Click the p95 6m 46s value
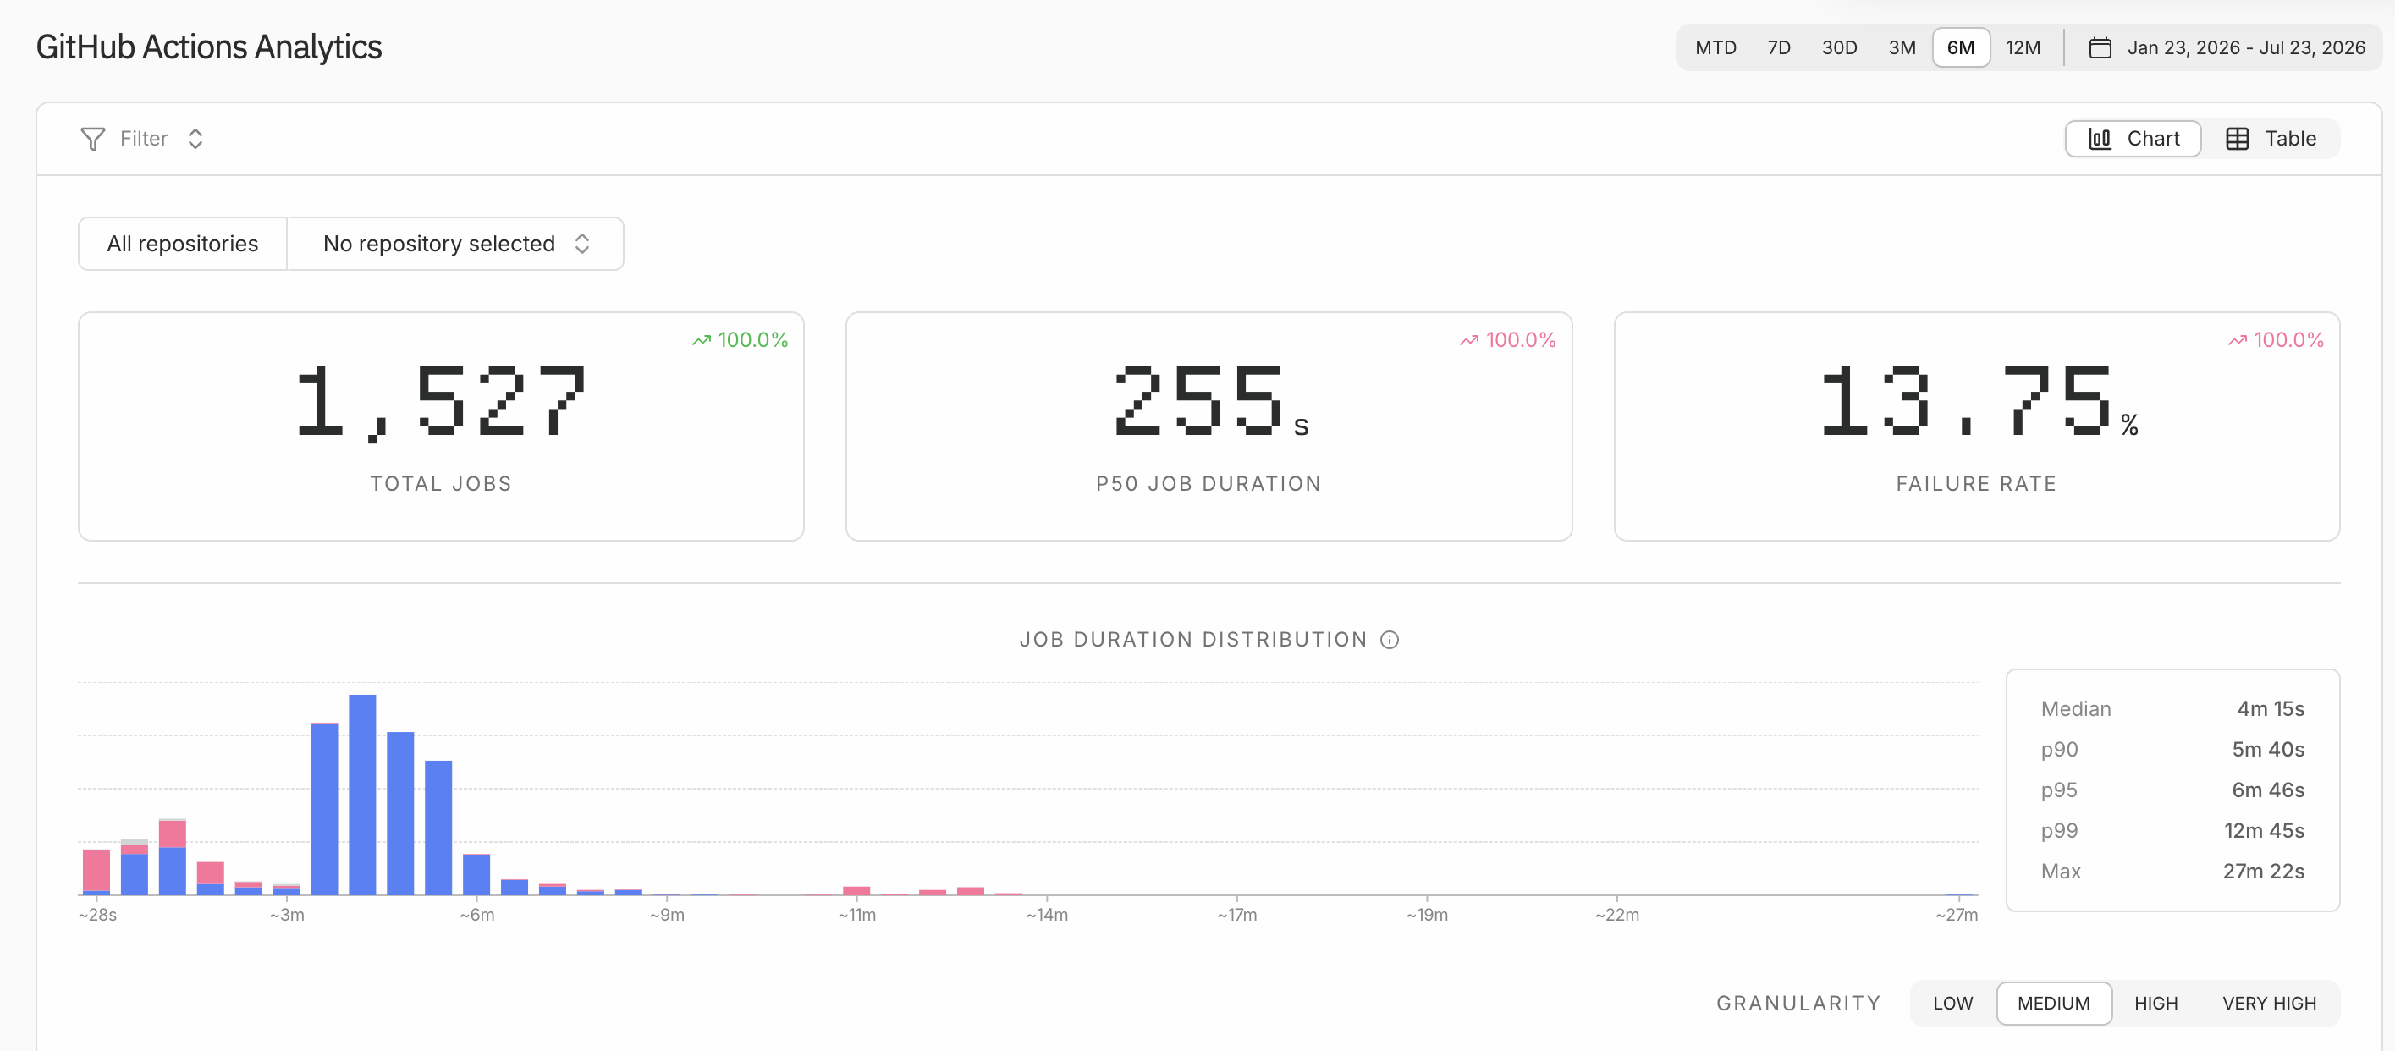This screenshot has width=2395, height=1051. [2267, 790]
